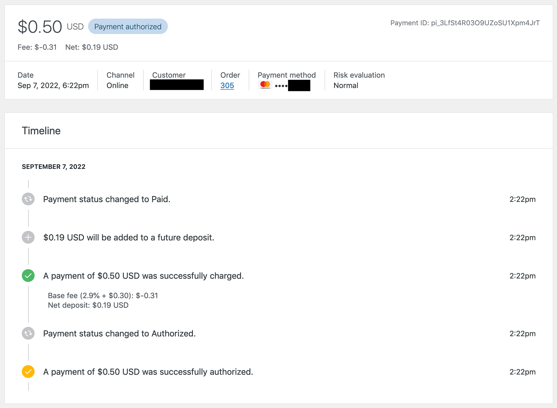Image resolution: width=557 pixels, height=408 pixels.
Task: Click the SEPTEMBER 7, 2022 date header
Action: pyautogui.click(x=53, y=166)
